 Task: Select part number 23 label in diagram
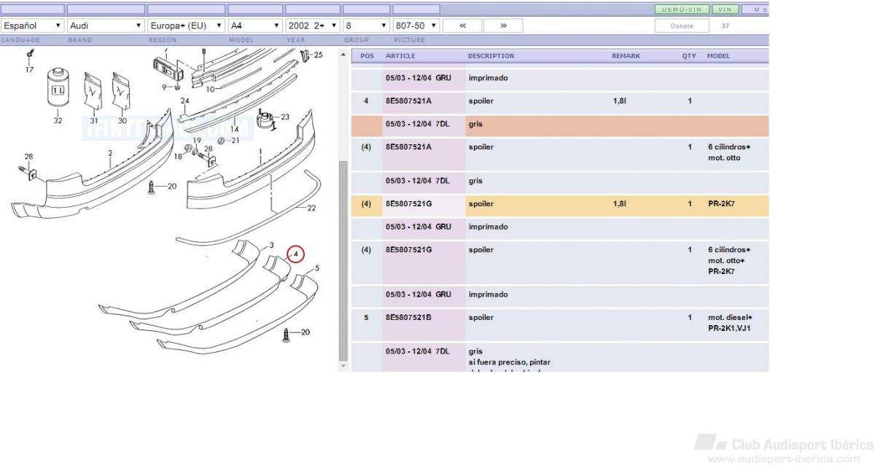(x=284, y=117)
